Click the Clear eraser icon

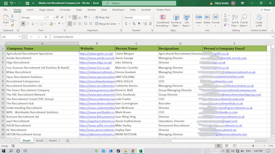tap(225, 25)
